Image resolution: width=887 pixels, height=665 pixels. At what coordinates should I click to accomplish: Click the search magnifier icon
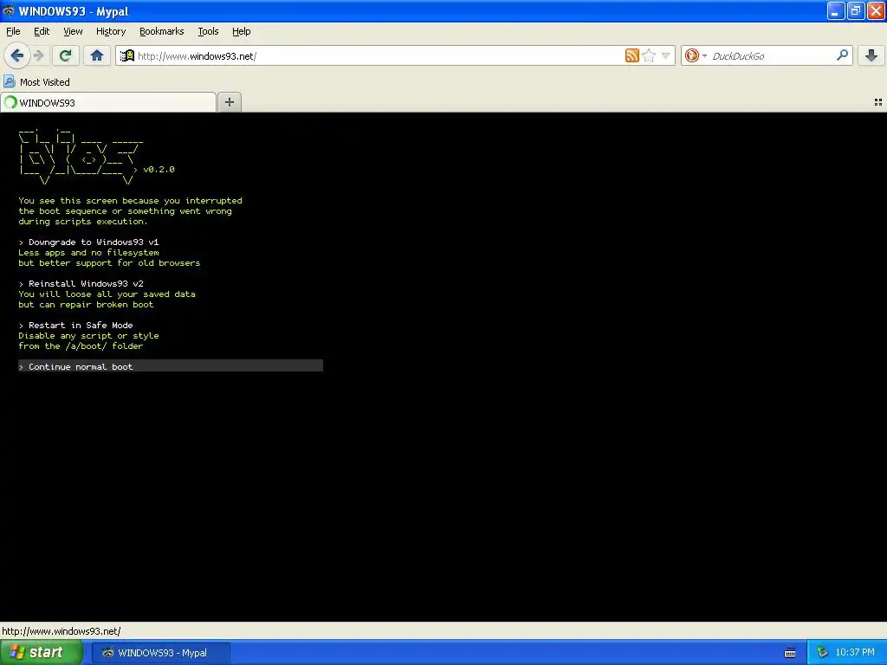(842, 55)
